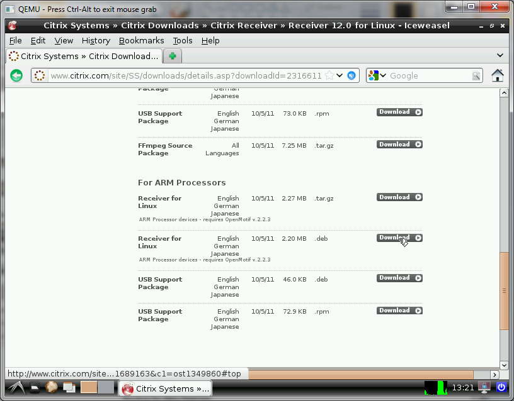Click the 13:21 clock
The image size is (514, 401).
(463, 388)
